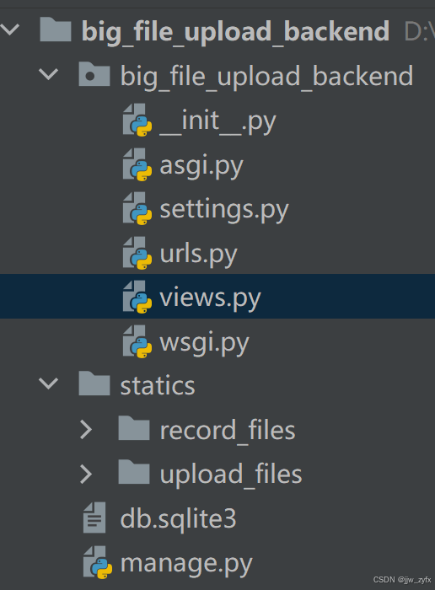This screenshot has height=590, width=435.
Task: Select the db.sqlite3 file label
Action: 178,519
